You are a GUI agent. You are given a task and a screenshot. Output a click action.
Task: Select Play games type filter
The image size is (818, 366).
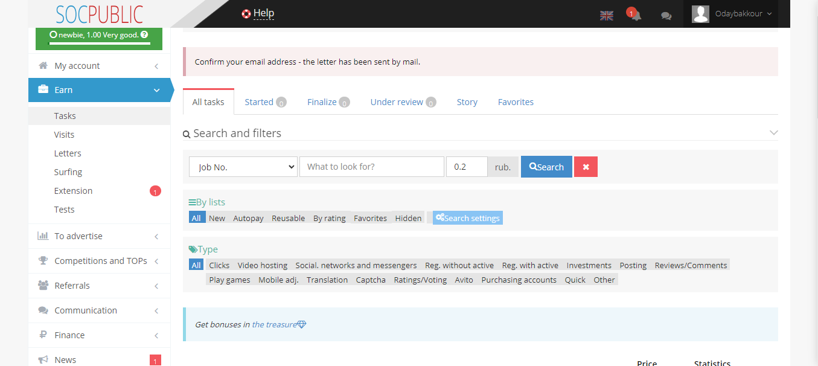point(229,280)
